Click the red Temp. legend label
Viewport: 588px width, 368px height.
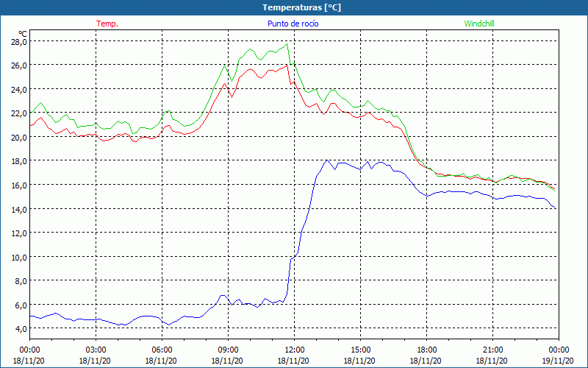click(107, 24)
